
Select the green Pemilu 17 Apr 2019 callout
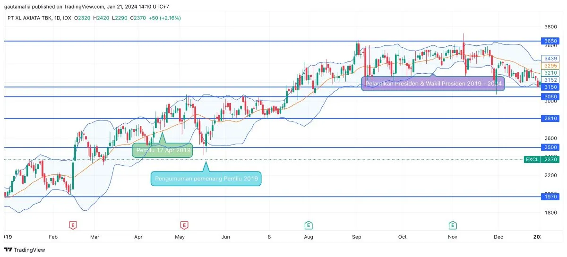pos(163,150)
